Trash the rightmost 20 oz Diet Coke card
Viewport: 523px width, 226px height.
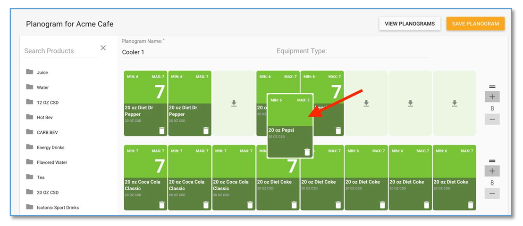pos(471,205)
